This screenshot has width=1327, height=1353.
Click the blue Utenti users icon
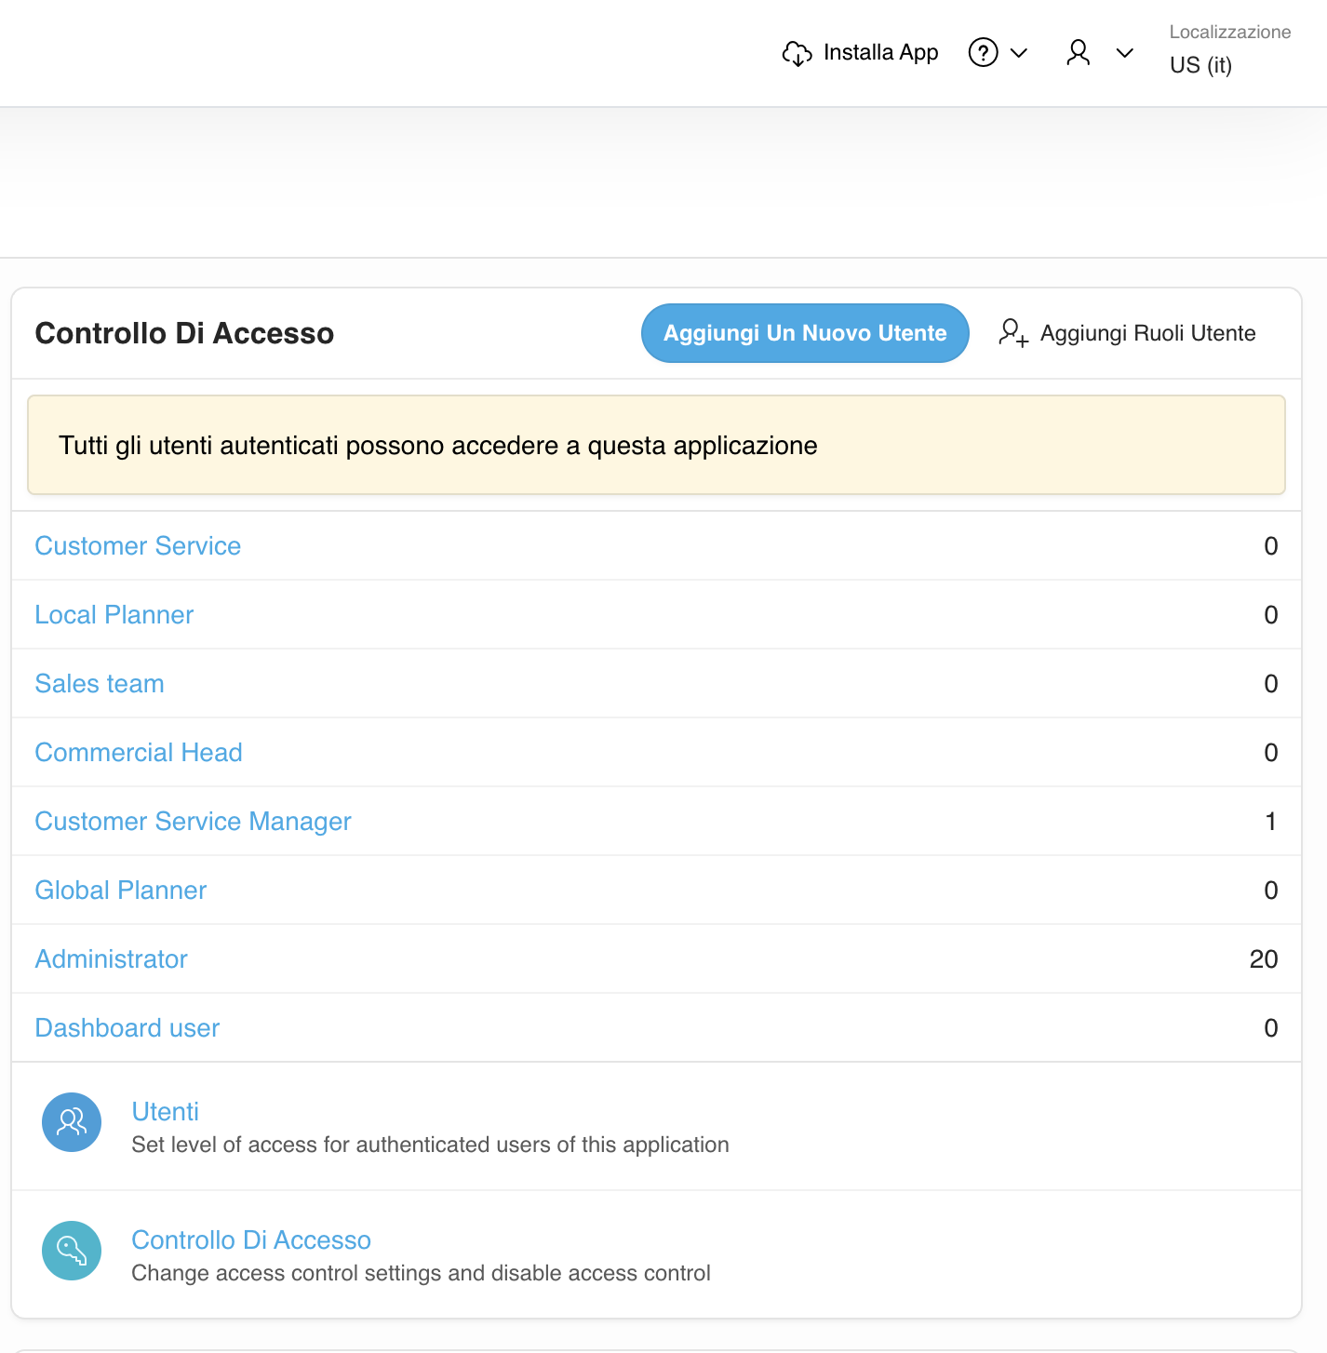(72, 1122)
